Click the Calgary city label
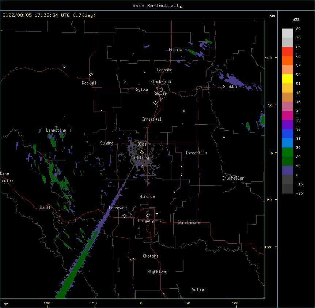 (x=146, y=221)
